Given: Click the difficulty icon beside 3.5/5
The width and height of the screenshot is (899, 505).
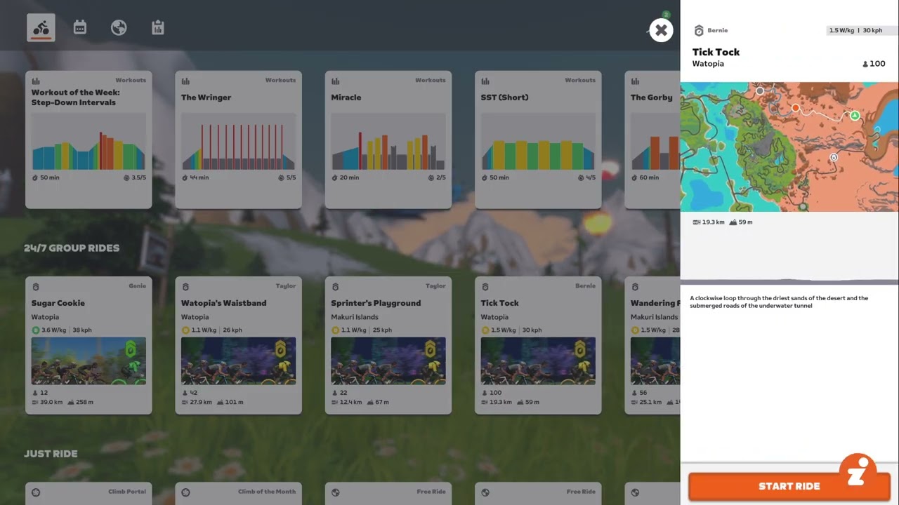Looking at the screenshot, I should [126, 178].
